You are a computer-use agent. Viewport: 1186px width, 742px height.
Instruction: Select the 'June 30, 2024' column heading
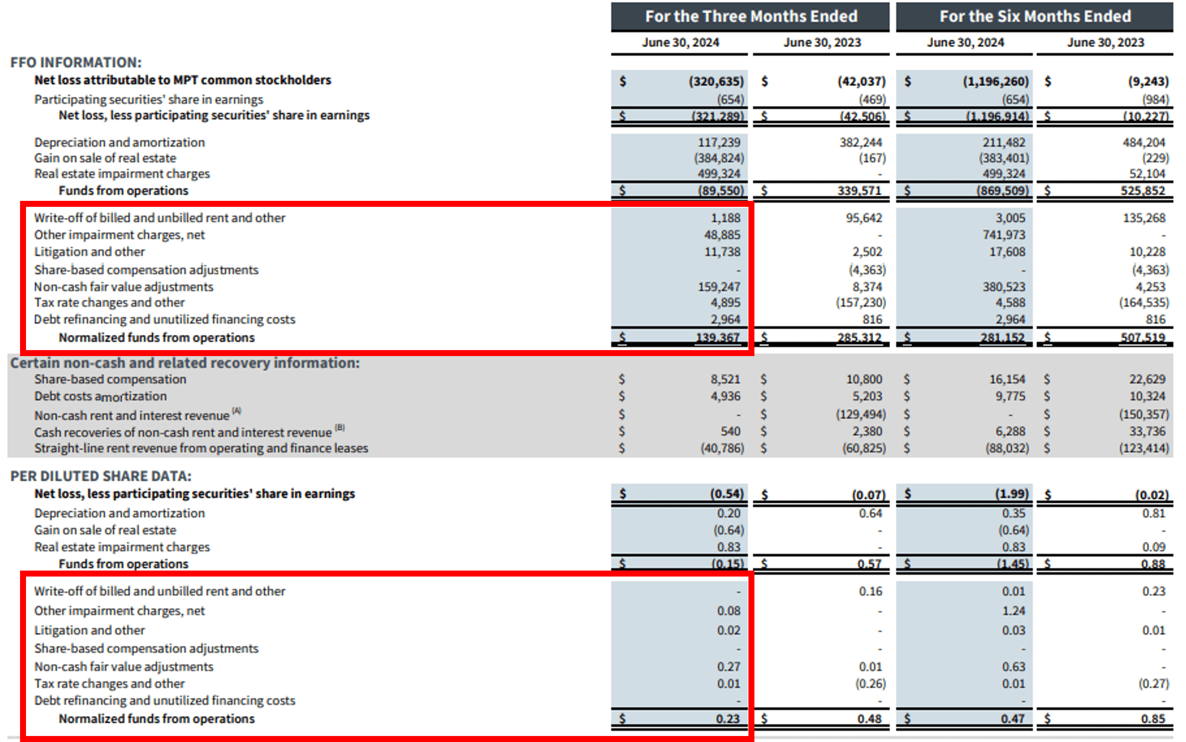[680, 43]
